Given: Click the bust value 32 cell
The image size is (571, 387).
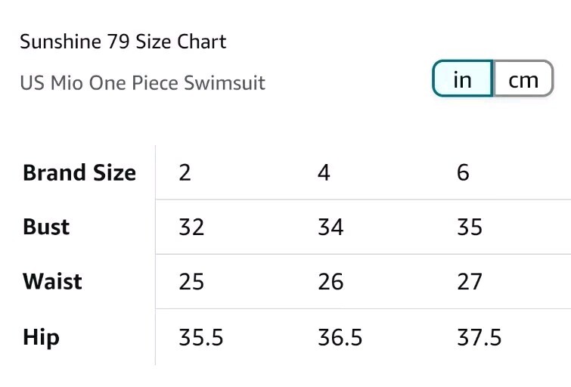Looking at the screenshot, I should [x=191, y=228].
